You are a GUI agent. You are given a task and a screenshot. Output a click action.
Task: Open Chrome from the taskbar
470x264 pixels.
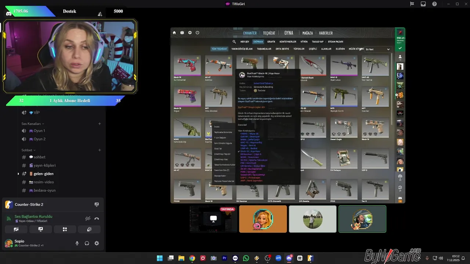pos(192,258)
